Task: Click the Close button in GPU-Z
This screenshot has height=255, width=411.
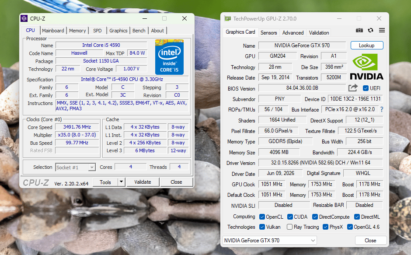Action: pos(370,240)
